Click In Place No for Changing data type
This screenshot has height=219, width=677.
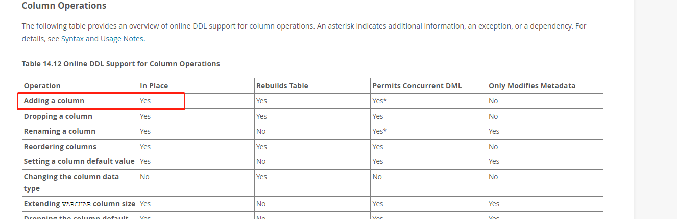coord(144,177)
